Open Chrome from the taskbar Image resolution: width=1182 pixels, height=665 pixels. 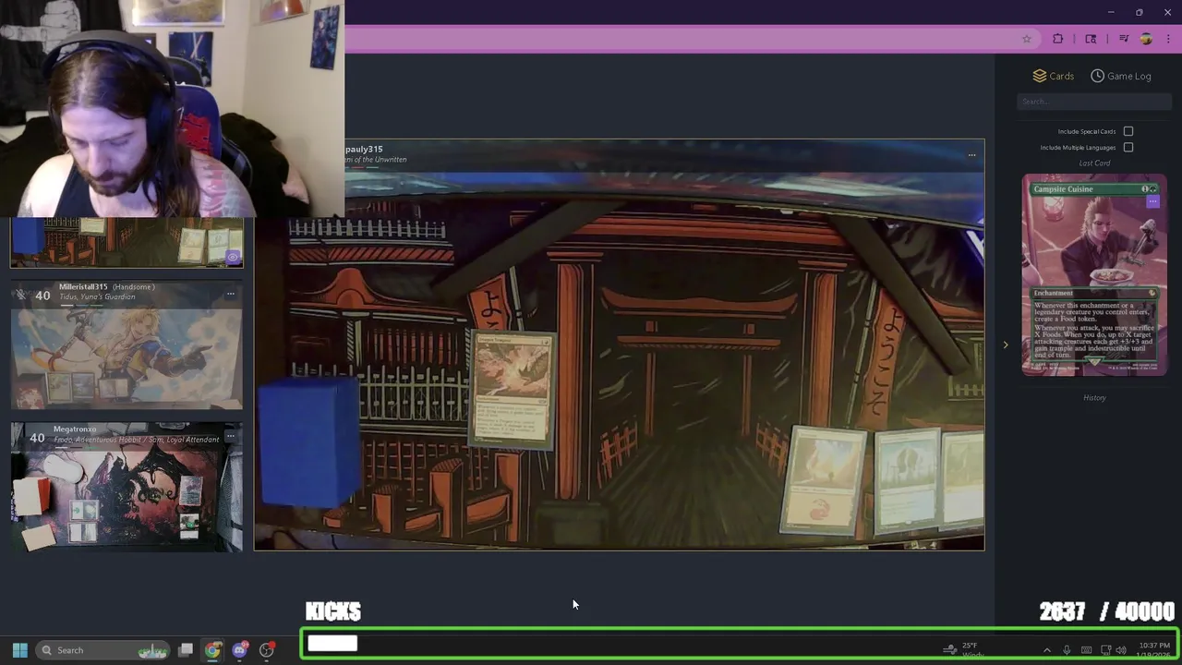point(212,650)
